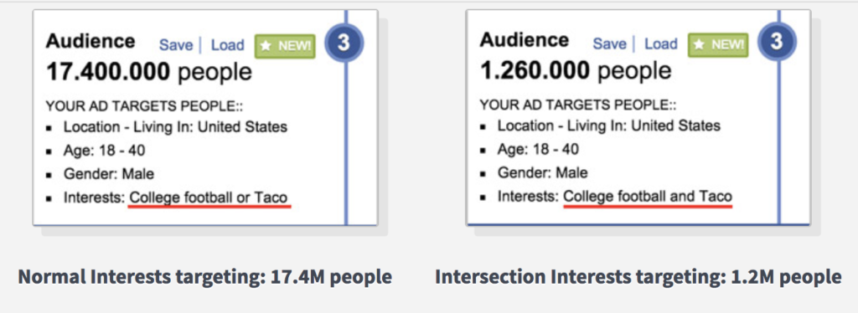
Task: Click the green NEW! star badge, left panel
Action: (285, 46)
